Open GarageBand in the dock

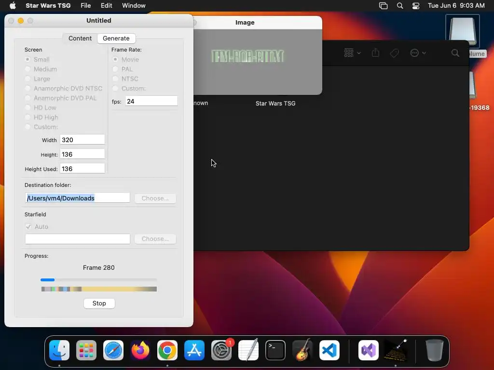(x=302, y=350)
